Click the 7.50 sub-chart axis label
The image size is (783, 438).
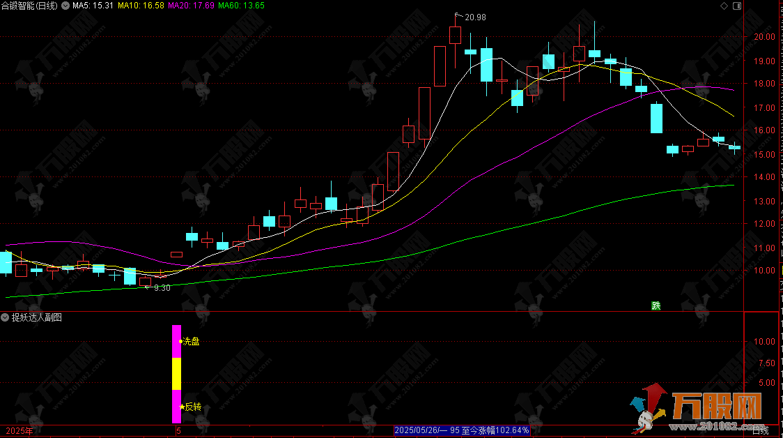(767, 363)
